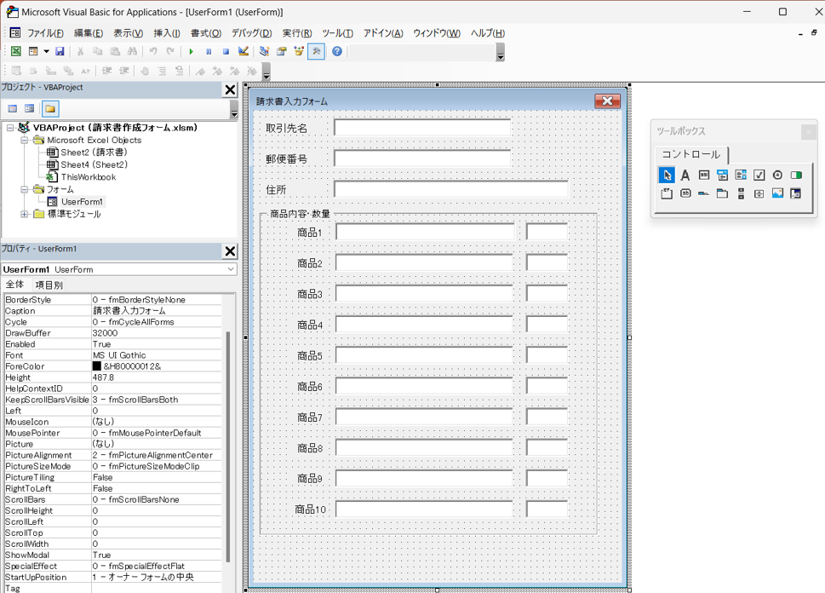Image resolution: width=825 pixels, height=593 pixels.
Task: Pick the TextBox control in toolbox
Action: (704, 176)
